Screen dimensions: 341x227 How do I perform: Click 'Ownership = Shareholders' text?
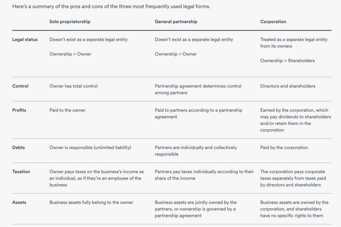click(x=287, y=61)
